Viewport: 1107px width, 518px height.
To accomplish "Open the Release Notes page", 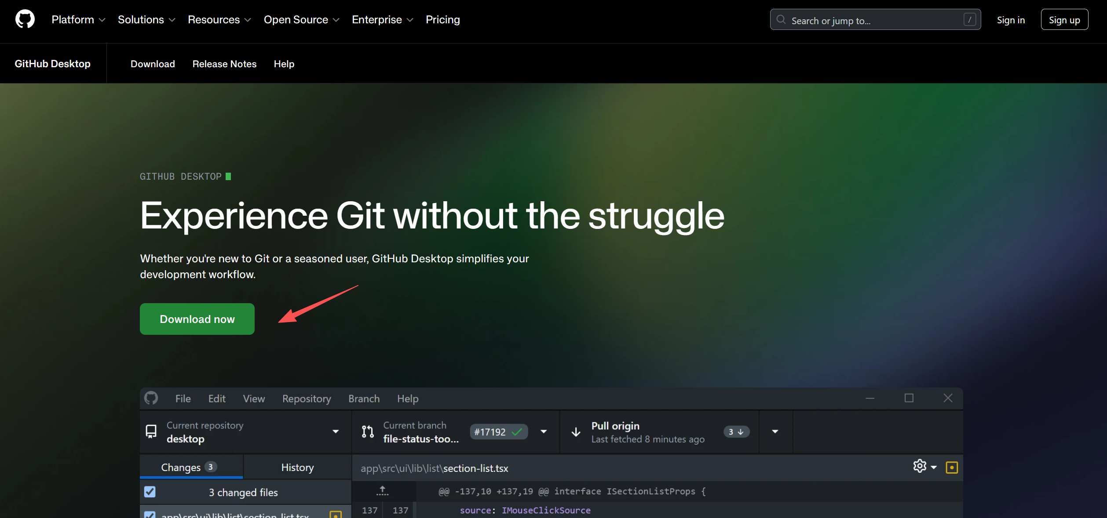I will [224, 64].
